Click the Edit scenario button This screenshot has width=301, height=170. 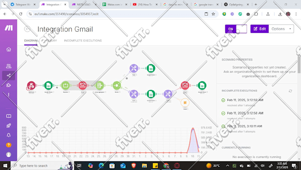click(x=259, y=29)
